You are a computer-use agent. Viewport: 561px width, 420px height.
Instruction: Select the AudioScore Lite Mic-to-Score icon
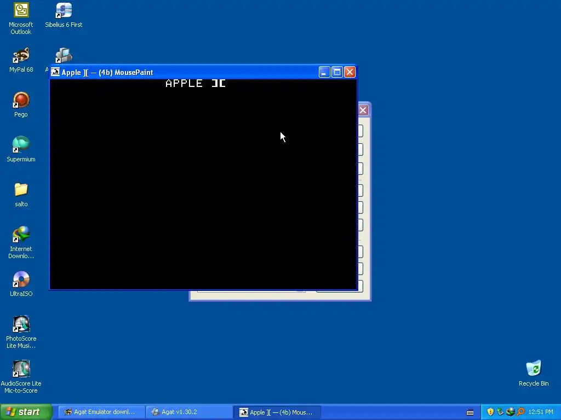tap(21, 377)
